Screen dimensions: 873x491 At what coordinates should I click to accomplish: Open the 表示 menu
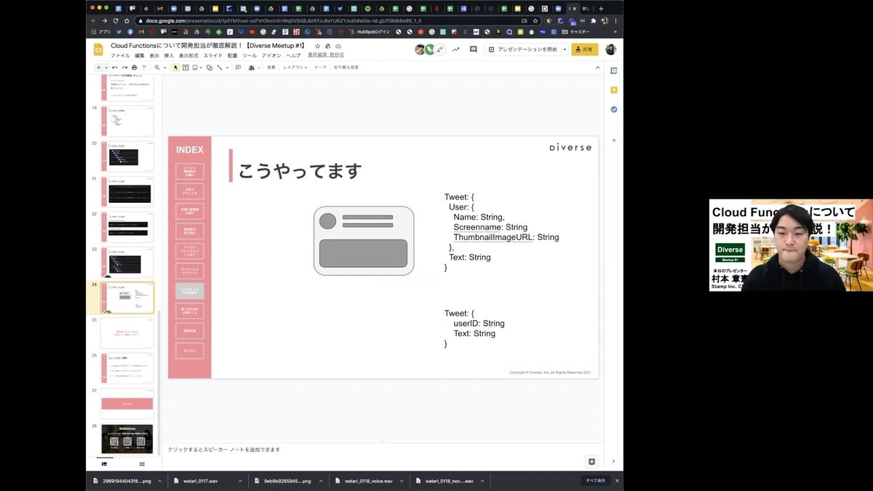click(x=154, y=55)
